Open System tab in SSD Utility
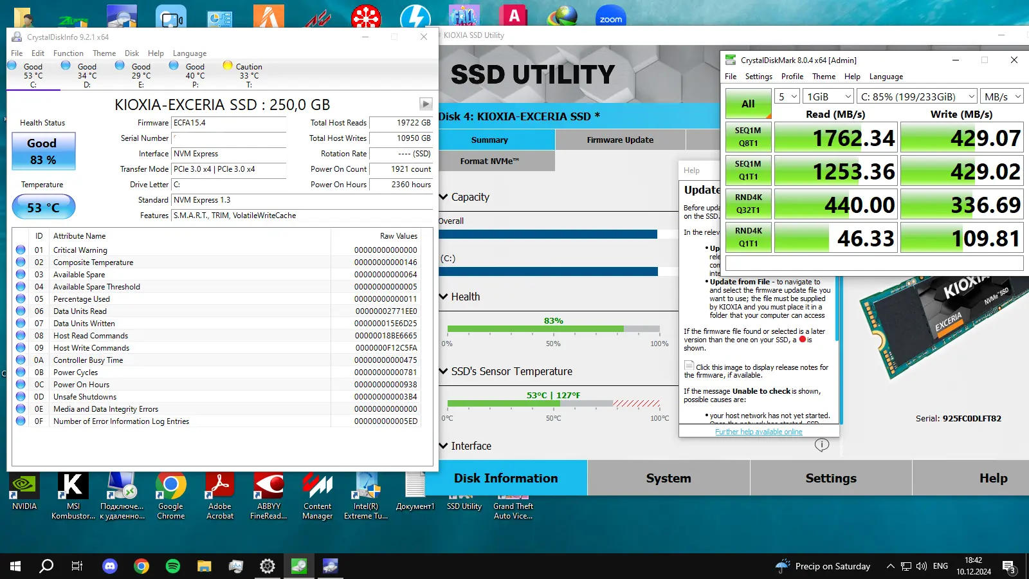This screenshot has height=579, width=1029. [x=669, y=478]
